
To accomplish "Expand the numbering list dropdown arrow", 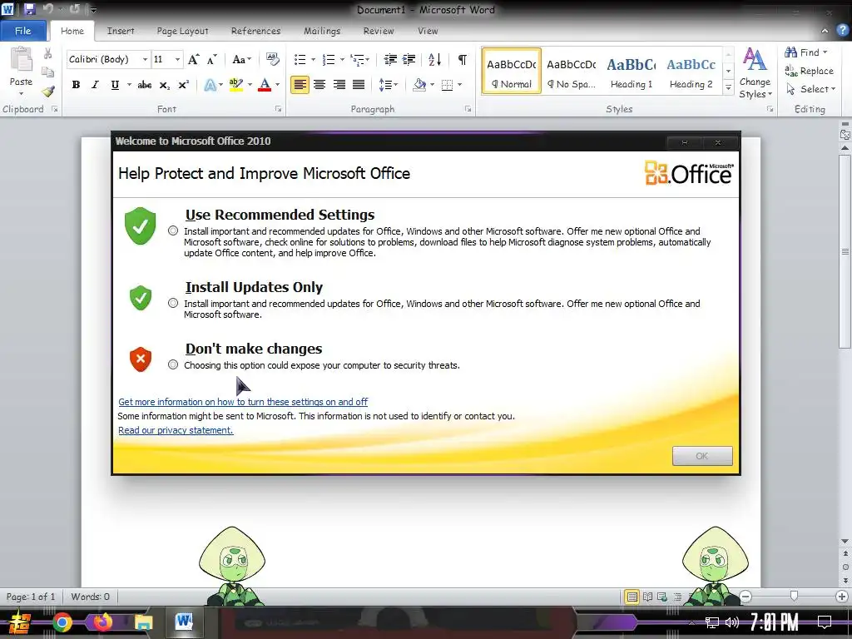I will [342, 59].
